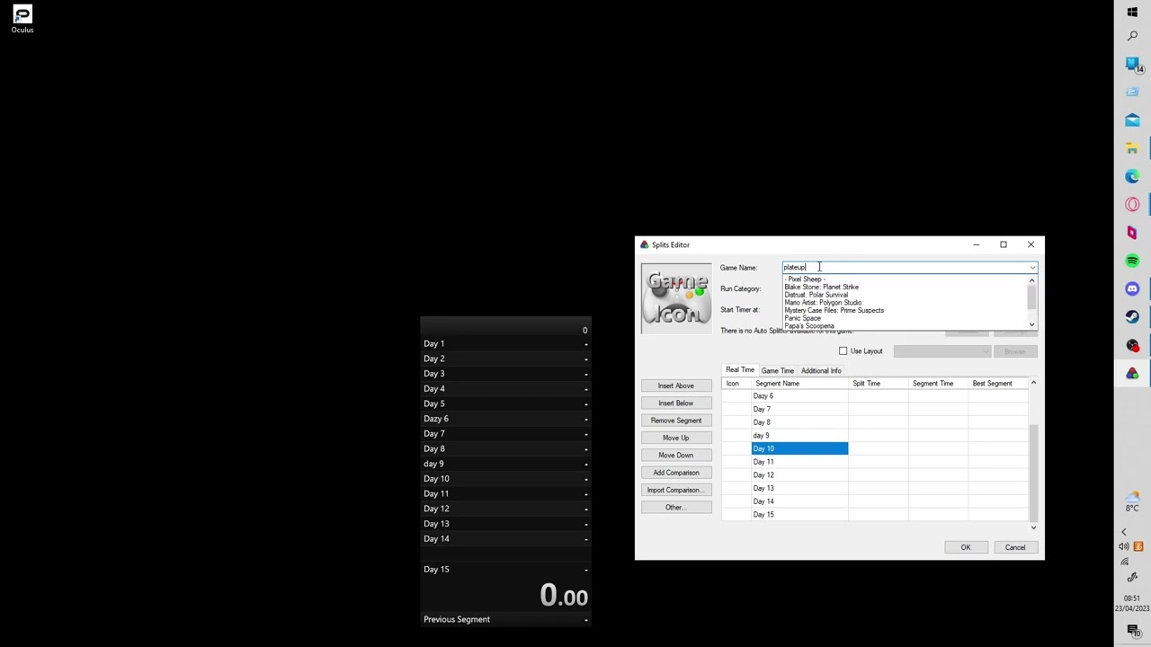This screenshot has width=1151, height=647.
Task: Select the highlighted 'Day 10' segment cell
Action: [x=799, y=448]
